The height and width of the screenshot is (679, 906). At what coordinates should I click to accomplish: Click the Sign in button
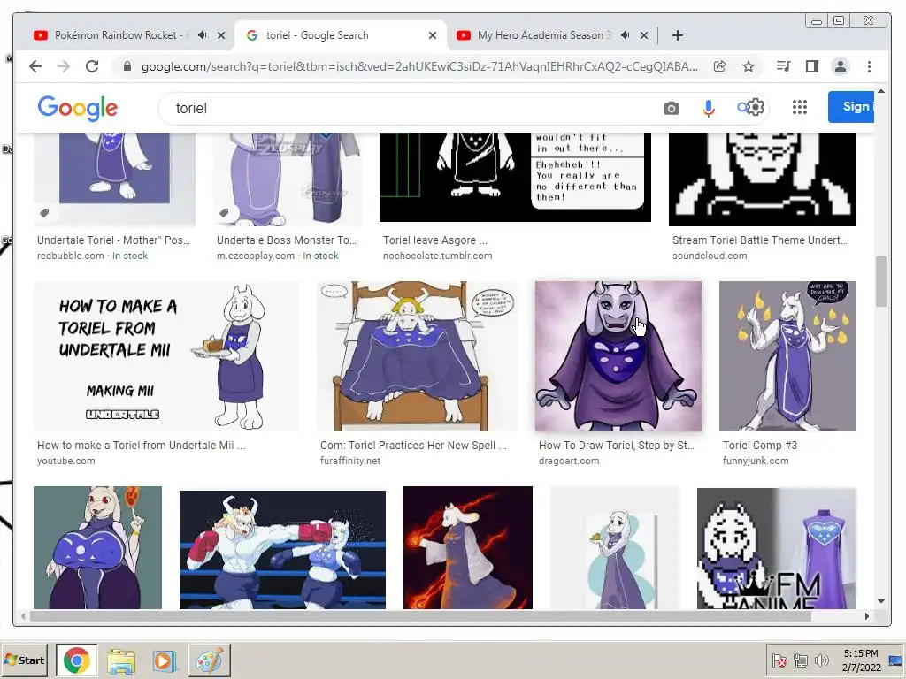[x=851, y=107]
